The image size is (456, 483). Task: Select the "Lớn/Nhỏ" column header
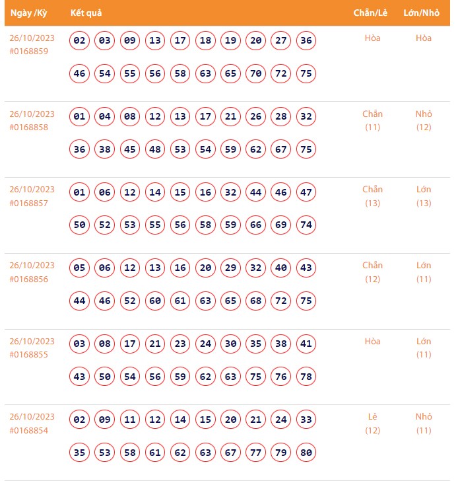click(422, 13)
